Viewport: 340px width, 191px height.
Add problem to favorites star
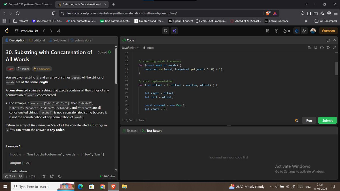point(44,176)
